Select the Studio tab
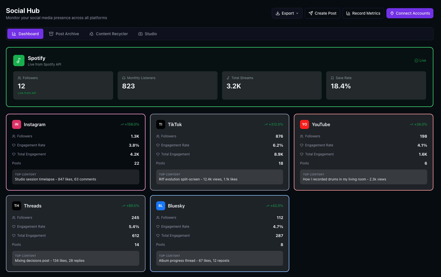The width and height of the screenshot is (441, 277). (x=147, y=34)
